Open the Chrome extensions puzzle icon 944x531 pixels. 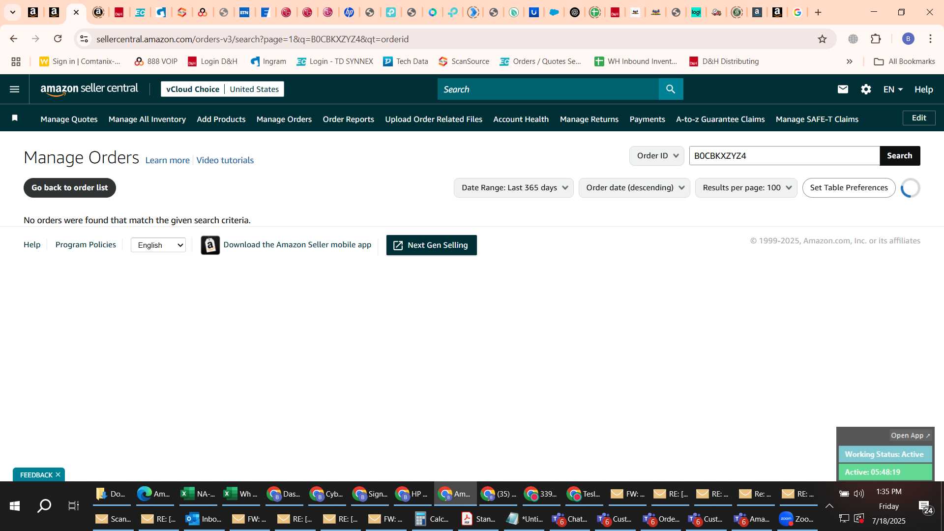pos(876,39)
